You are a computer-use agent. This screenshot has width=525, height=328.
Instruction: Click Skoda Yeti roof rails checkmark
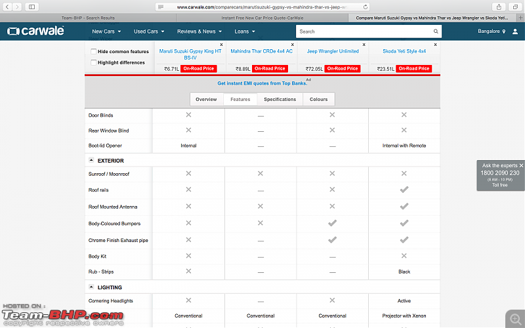(404, 190)
